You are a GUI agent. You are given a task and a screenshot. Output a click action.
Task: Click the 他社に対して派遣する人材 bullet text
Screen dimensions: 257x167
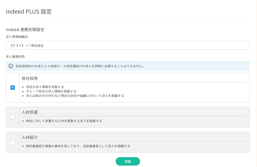[x=64, y=121]
